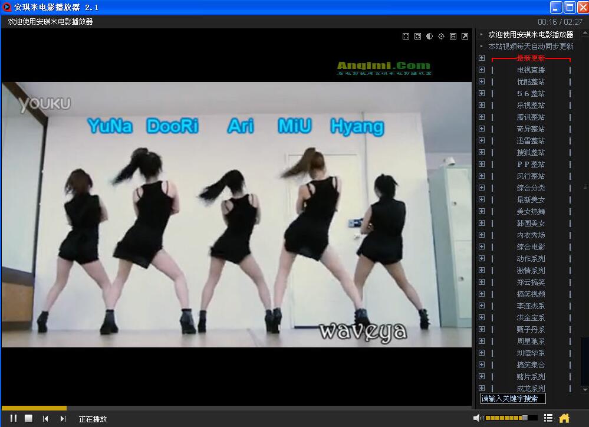Expand the 乐视整站 node
Viewport: 589px width, 427px height.
[482, 105]
